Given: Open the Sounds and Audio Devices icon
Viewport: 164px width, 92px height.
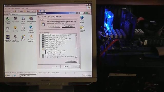Looking at the screenshot, I should pos(15,39).
